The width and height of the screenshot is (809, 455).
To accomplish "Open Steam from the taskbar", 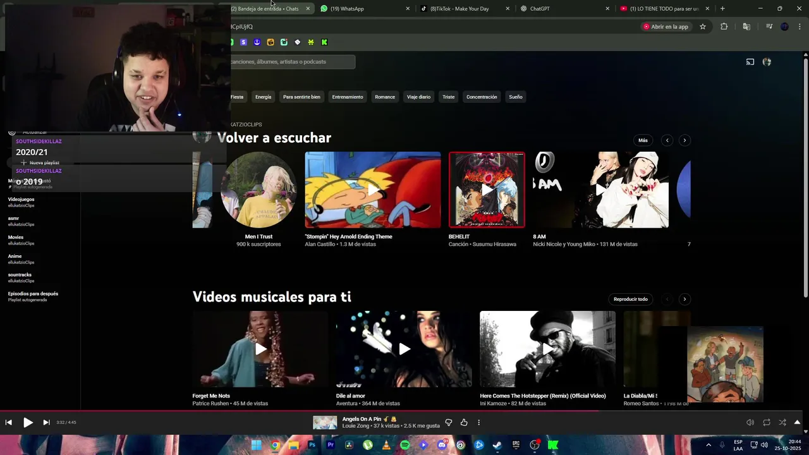I will tap(497, 445).
